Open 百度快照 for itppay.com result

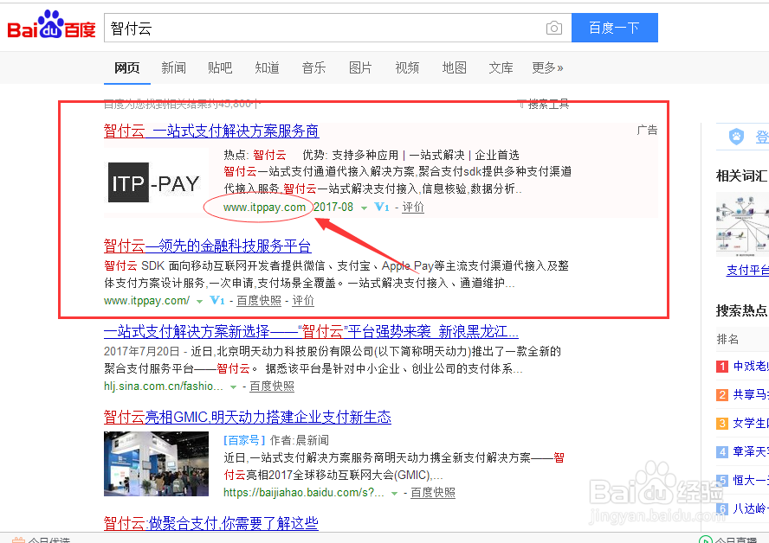click(x=259, y=301)
